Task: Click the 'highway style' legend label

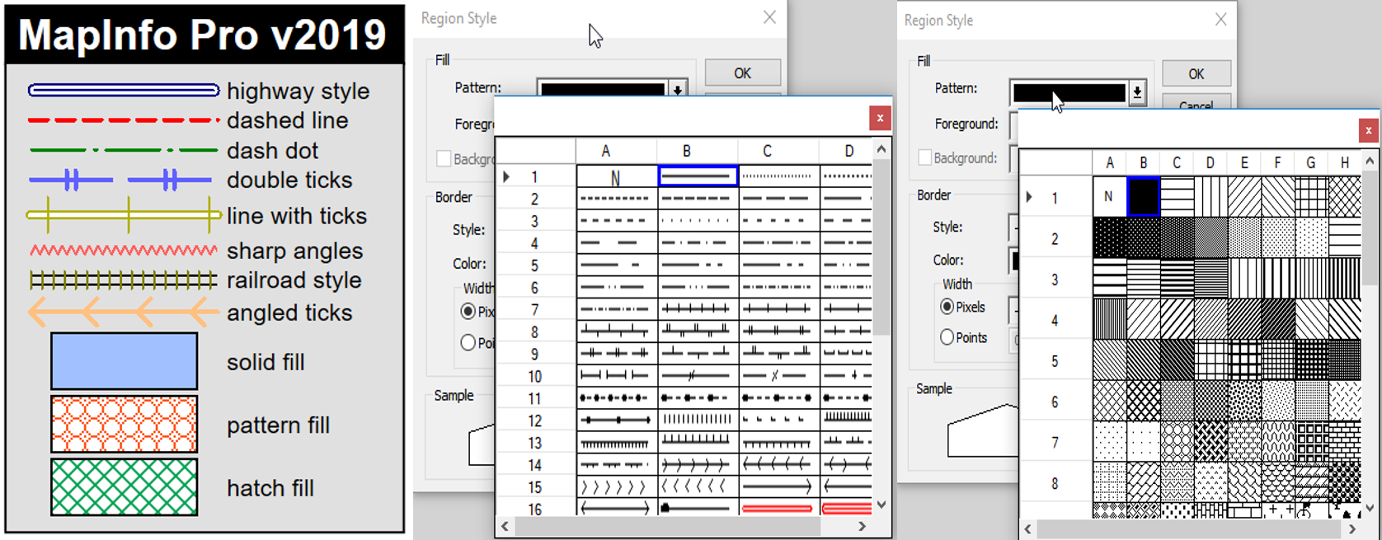Action: (298, 91)
